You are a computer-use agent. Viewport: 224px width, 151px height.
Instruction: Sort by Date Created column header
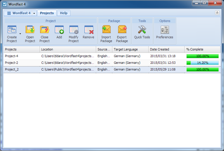[166, 49]
